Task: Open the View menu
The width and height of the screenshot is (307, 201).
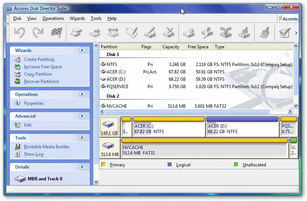Action: coord(32,18)
